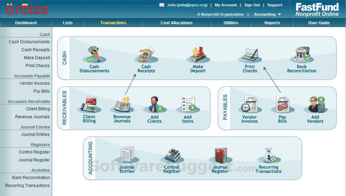Expand the Accounting dropdown menu
346x196 pixels.
267,14
